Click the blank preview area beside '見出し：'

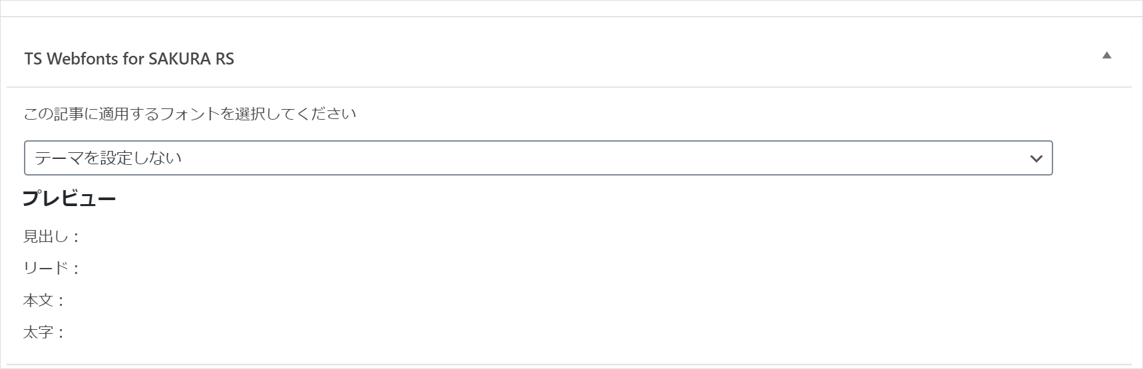click(399, 237)
